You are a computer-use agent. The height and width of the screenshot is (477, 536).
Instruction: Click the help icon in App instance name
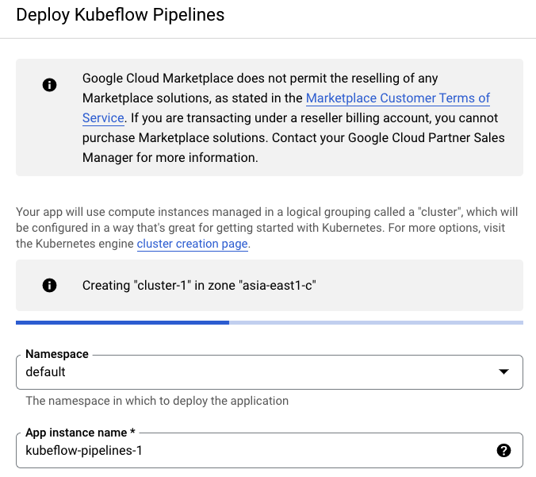[x=503, y=450]
